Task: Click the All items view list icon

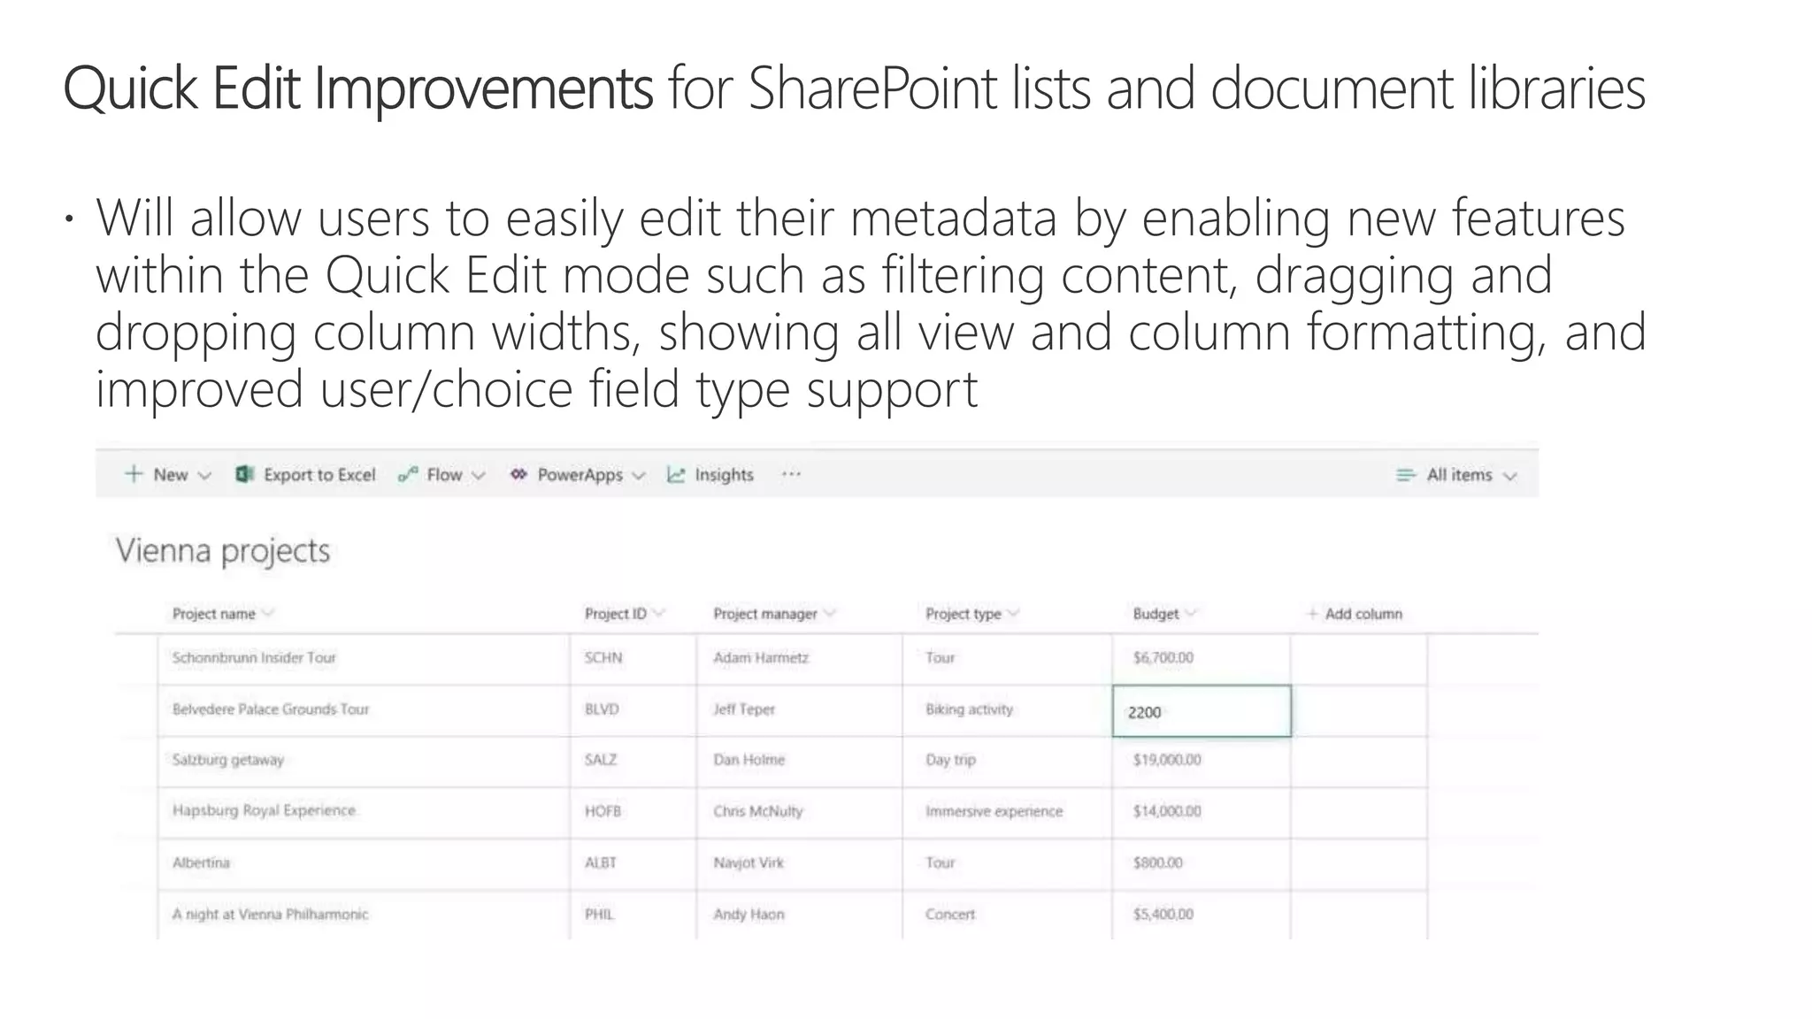Action: (1405, 475)
